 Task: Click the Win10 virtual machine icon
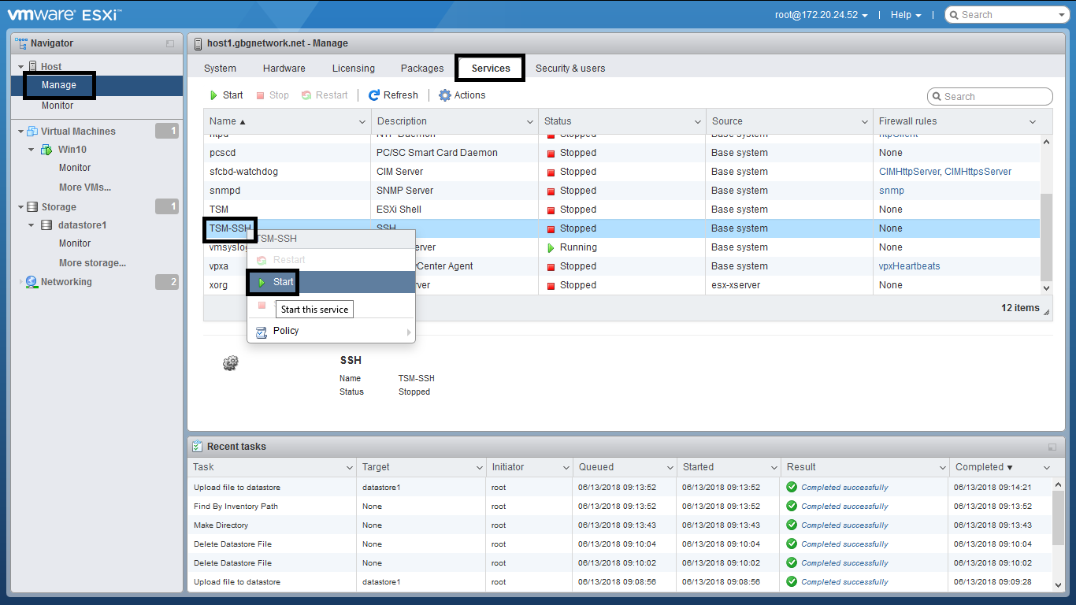pos(46,150)
